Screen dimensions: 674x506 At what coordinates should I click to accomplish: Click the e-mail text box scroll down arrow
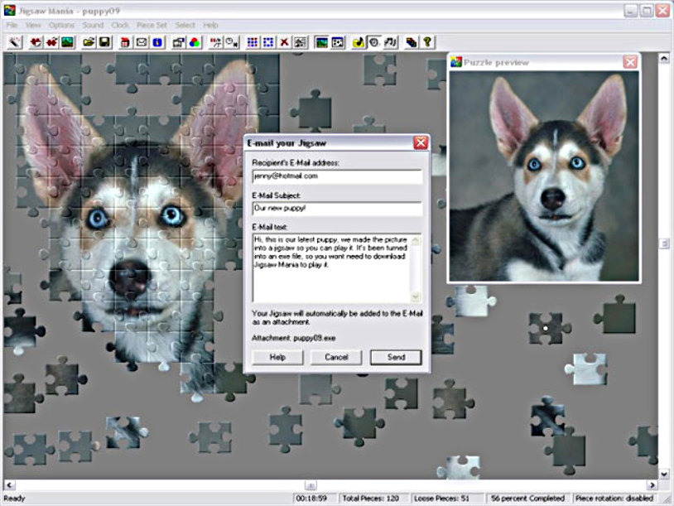tap(416, 296)
